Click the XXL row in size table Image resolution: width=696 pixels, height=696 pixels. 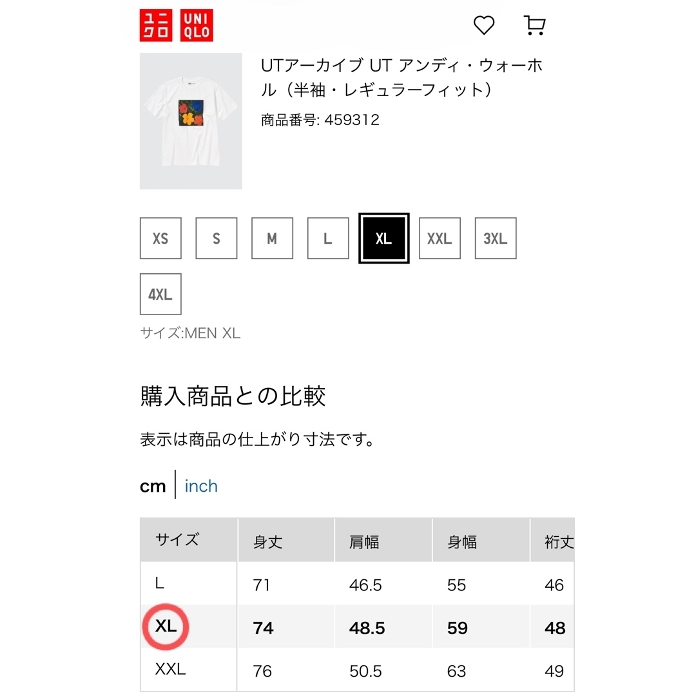click(x=357, y=670)
